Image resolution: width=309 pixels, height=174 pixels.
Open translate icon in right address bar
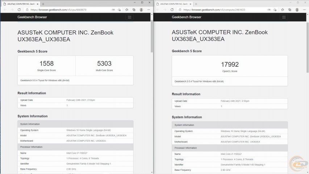pyautogui.click(x=269, y=10)
